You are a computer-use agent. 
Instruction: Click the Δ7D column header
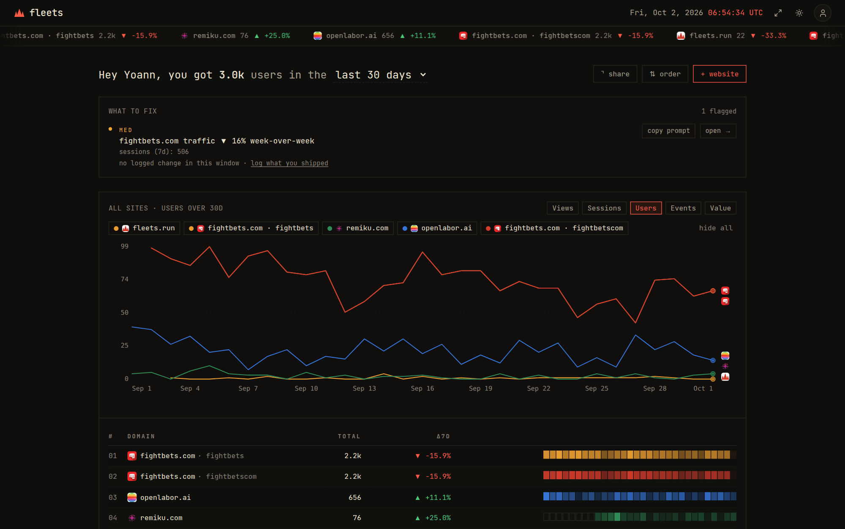point(443,437)
